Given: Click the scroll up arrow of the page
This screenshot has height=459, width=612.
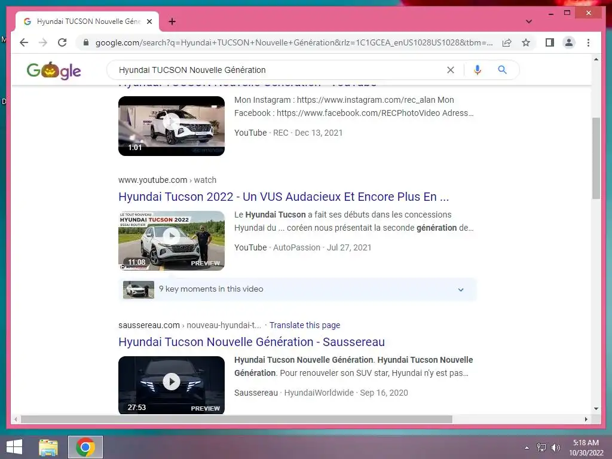Looking at the screenshot, I should pyautogui.click(x=596, y=59).
